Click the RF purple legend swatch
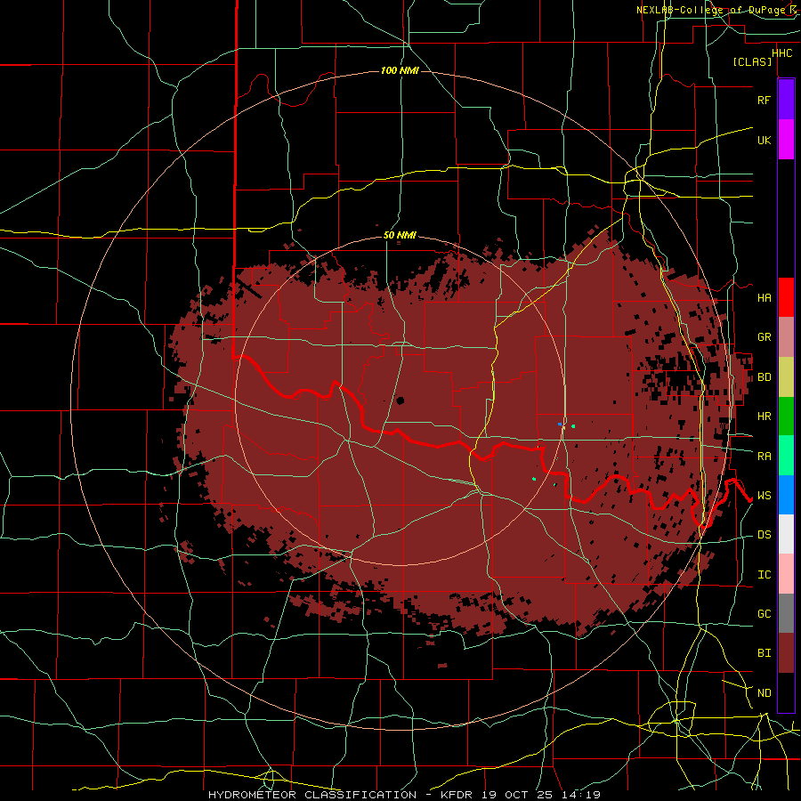Viewport: 801px width, 801px height. 786,100
